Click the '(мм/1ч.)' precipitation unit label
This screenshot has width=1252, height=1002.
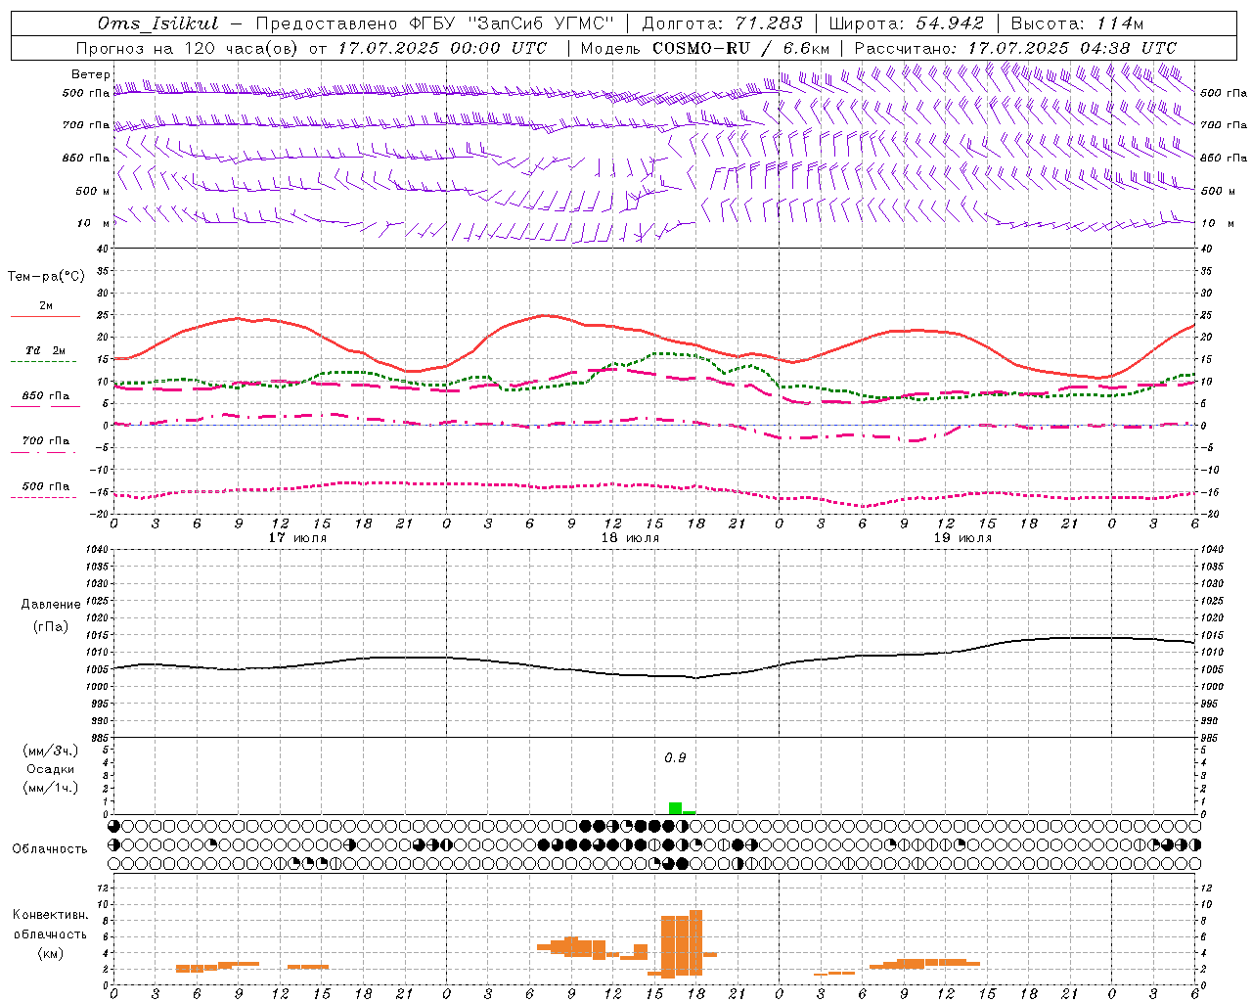tap(51, 788)
